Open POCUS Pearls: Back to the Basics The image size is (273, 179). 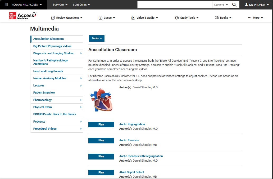click(x=57, y=114)
